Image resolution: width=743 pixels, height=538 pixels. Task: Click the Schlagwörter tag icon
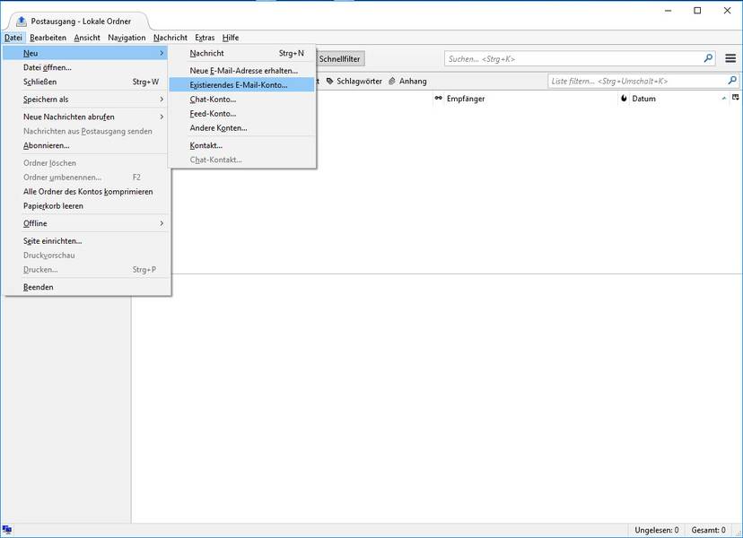pyautogui.click(x=330, y=81)
